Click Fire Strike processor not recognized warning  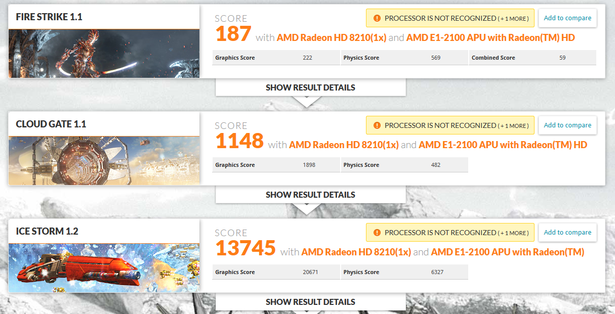point(450,18)
